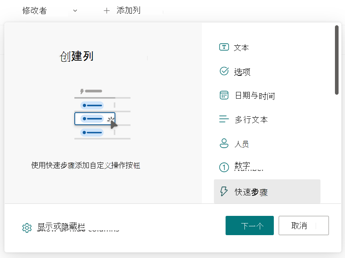
Task: Click the column type list scrollbar
Action: 337,60
